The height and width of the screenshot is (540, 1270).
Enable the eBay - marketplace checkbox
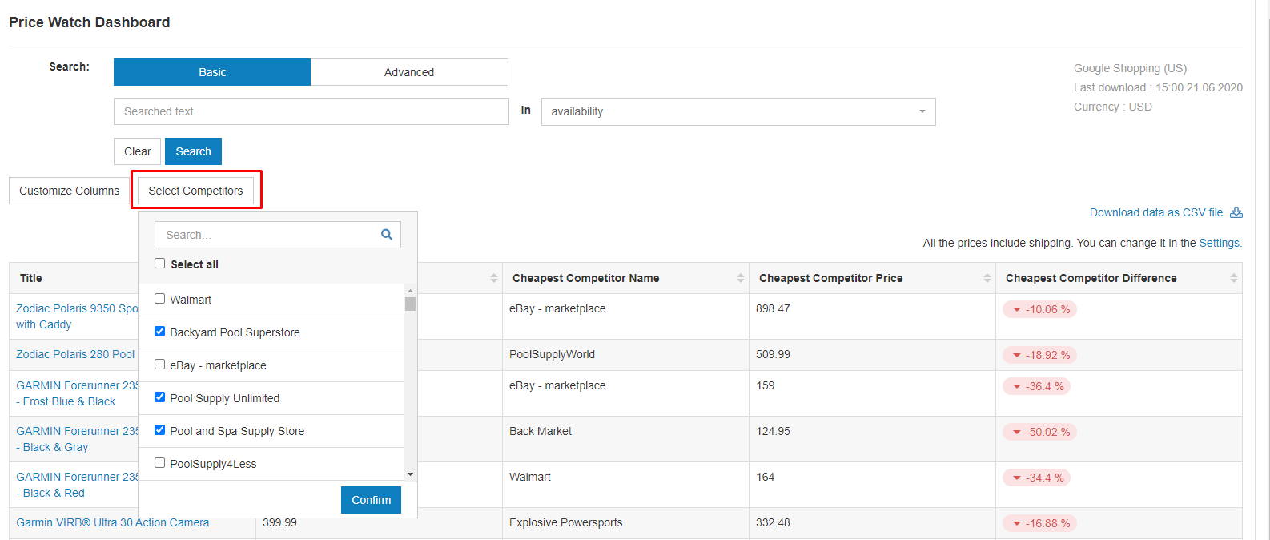[x=160, y=365]
